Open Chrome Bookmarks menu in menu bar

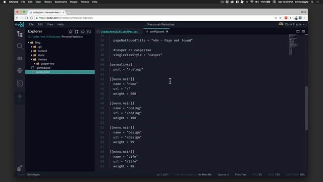61,2
